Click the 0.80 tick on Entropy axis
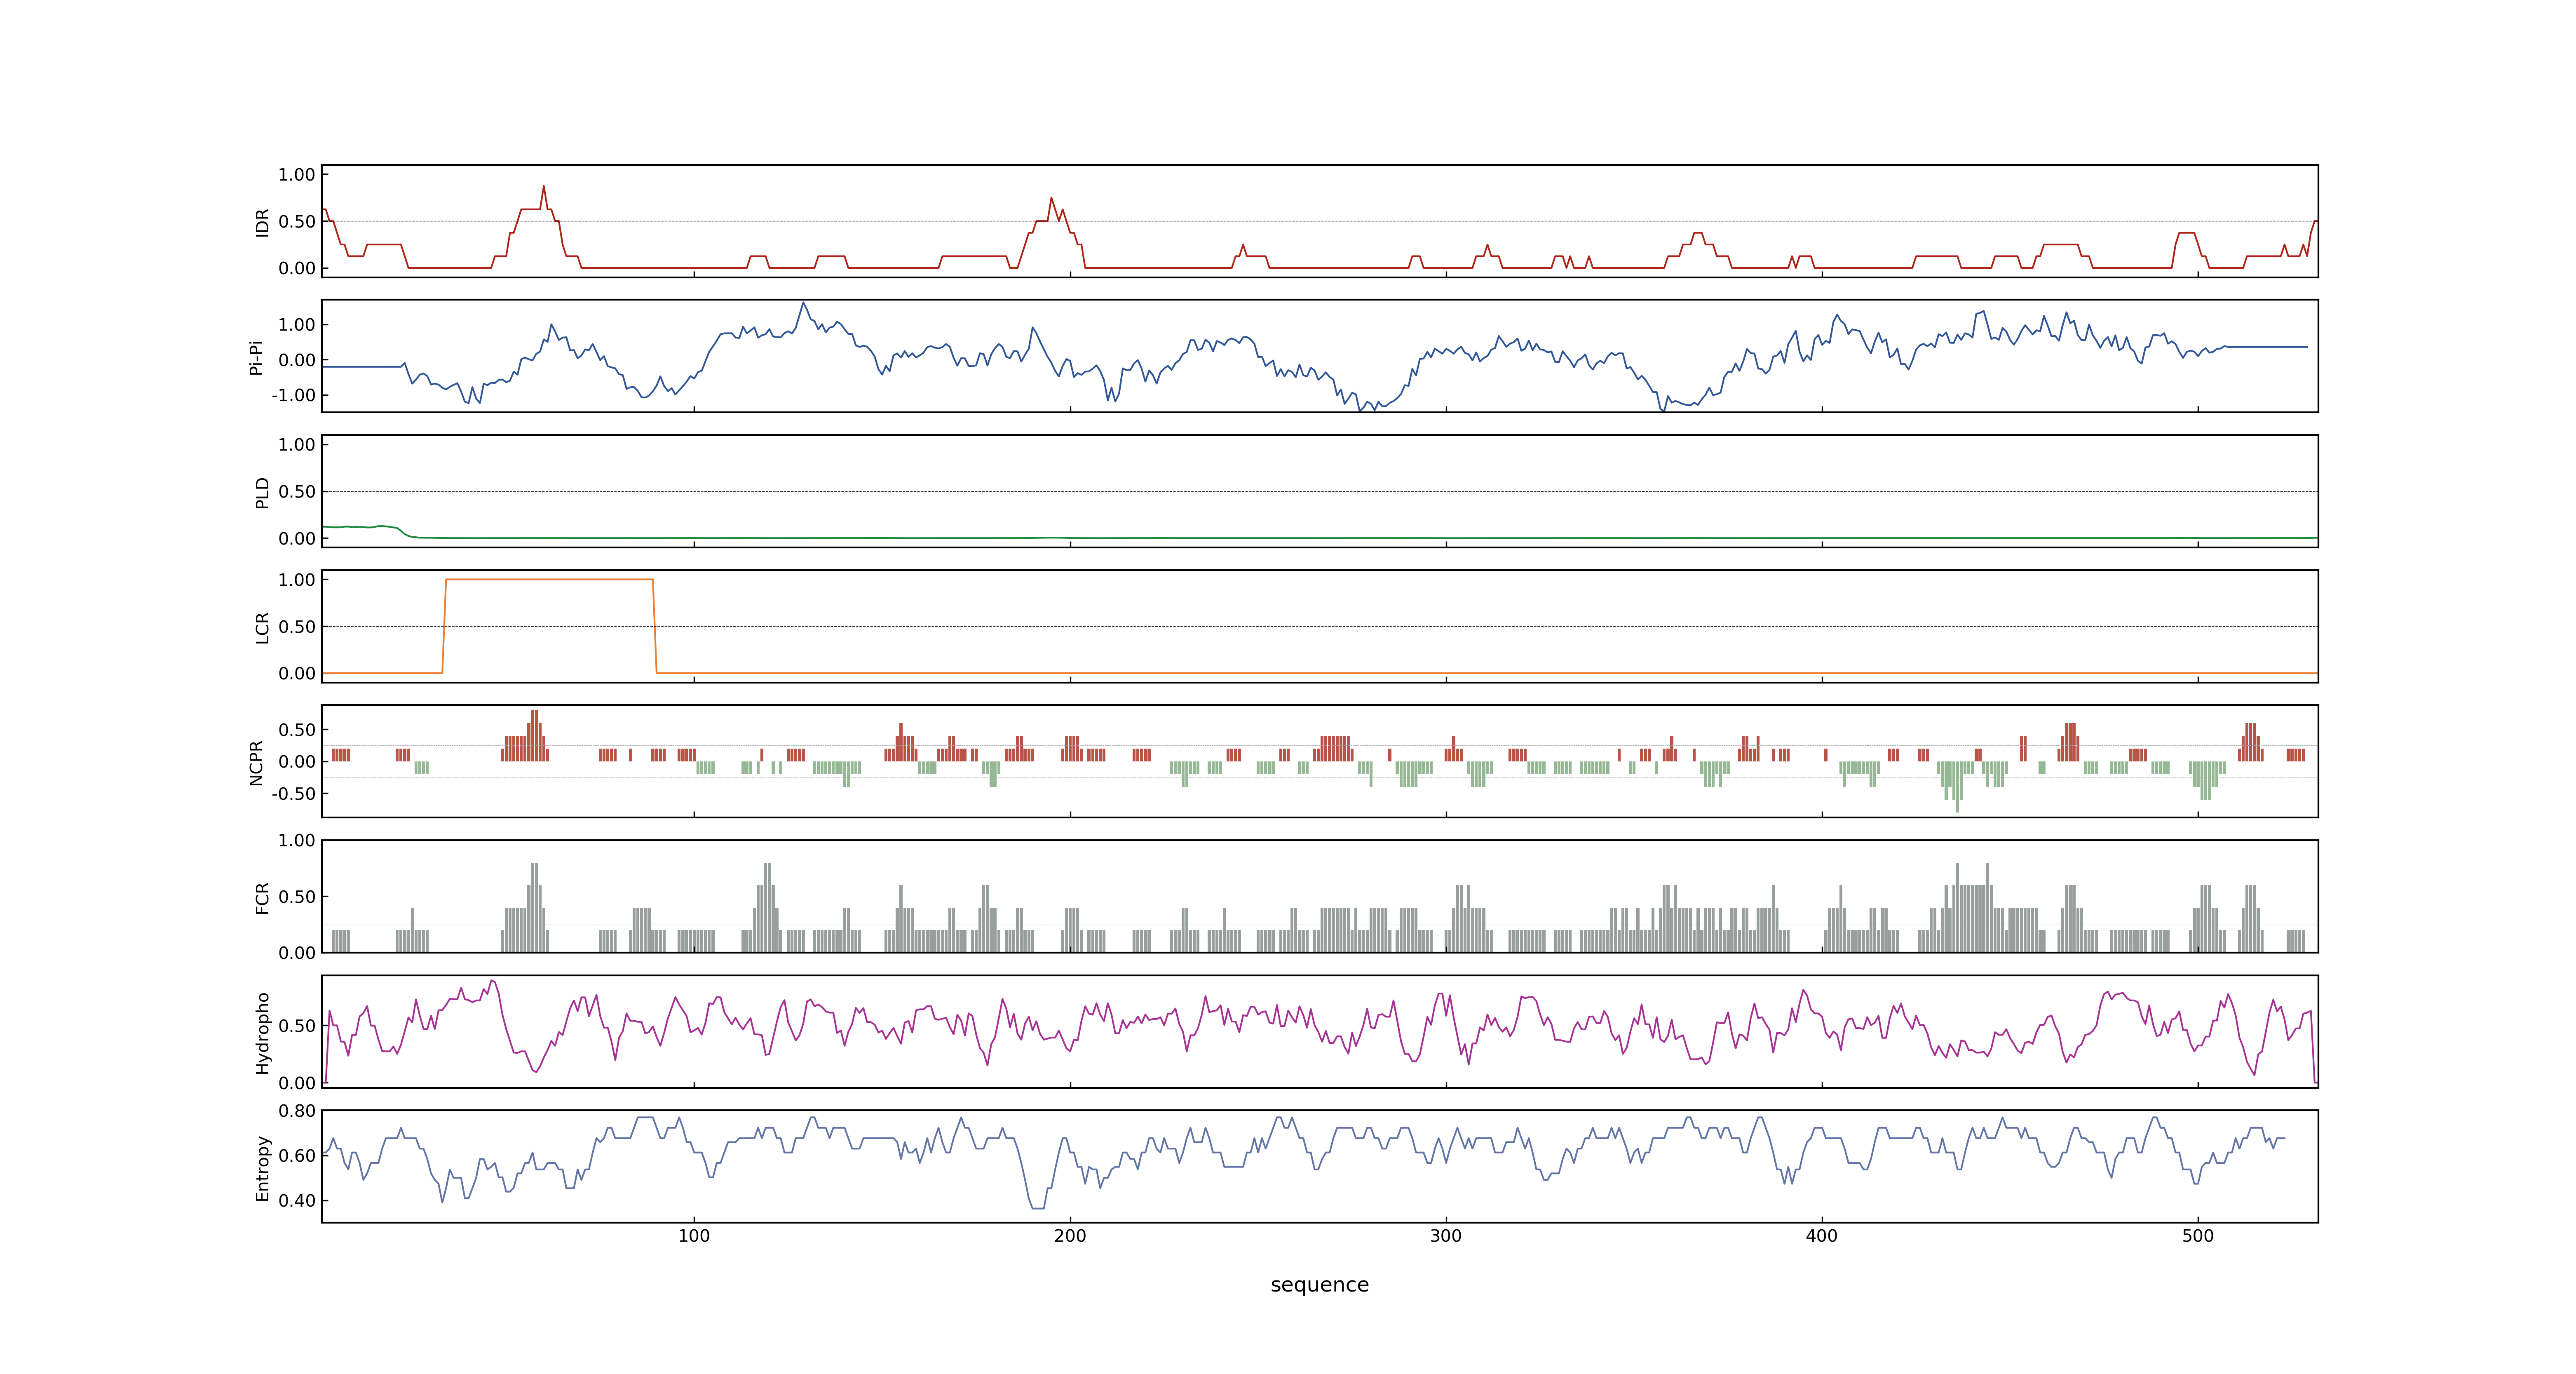Image resolution: width=2576 pixels, height=1374 pixels. 297,1110
